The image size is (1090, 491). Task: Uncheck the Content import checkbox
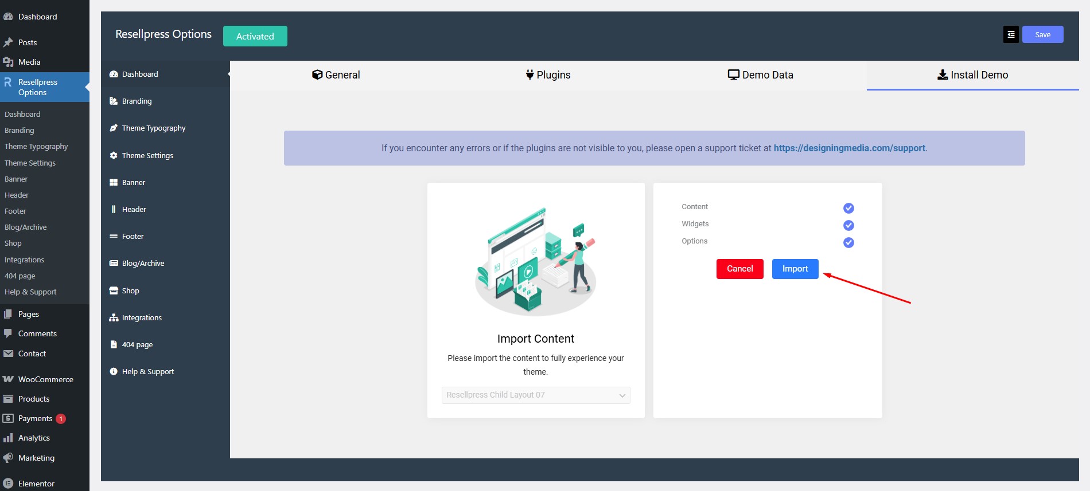pos(848,208)
